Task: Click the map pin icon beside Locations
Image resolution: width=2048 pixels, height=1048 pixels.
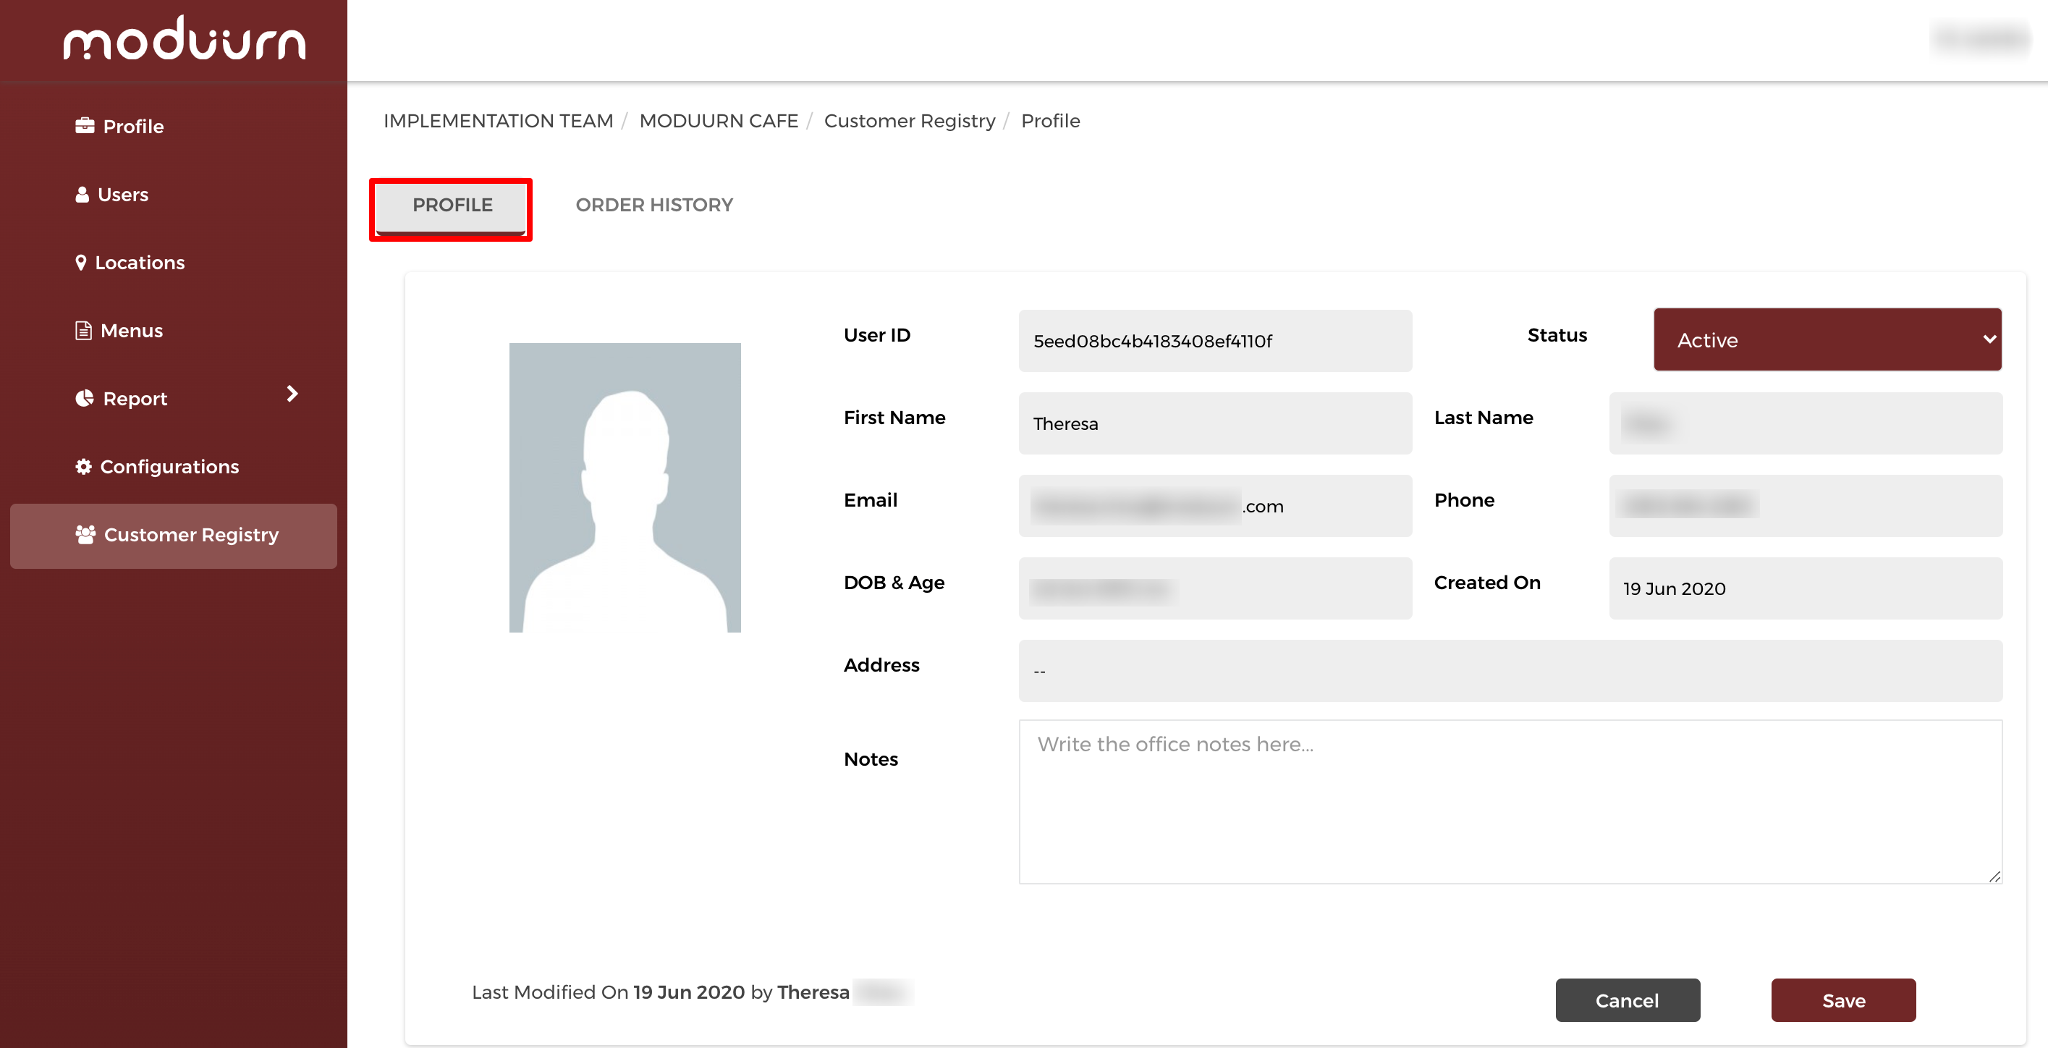Action: click(x=80, y=263)
